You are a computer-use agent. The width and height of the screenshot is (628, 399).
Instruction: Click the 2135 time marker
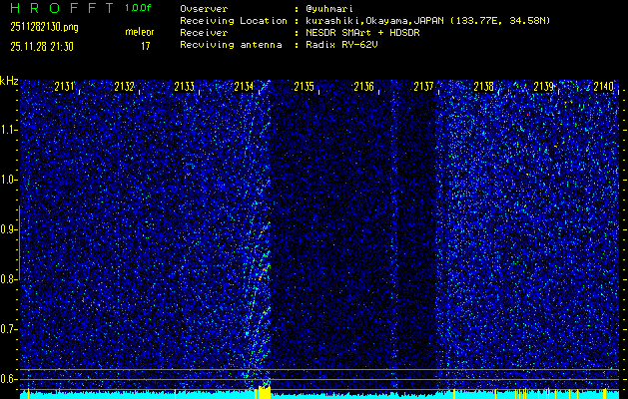(x=304, y=87)
